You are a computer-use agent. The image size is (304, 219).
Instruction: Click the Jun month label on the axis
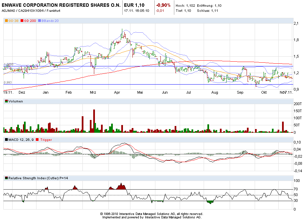[165, 92]
